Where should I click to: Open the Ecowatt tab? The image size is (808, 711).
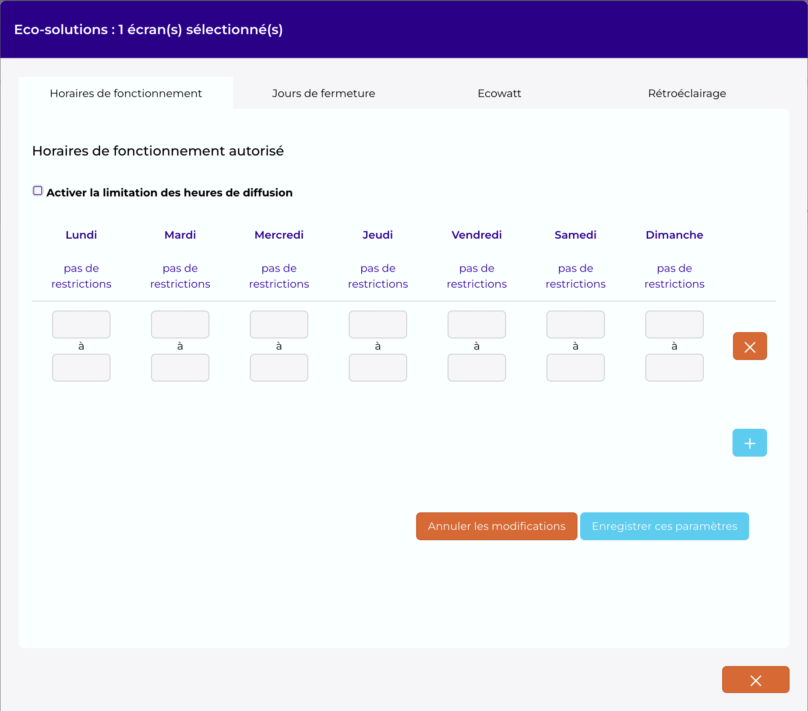click(x=499, y=93)
